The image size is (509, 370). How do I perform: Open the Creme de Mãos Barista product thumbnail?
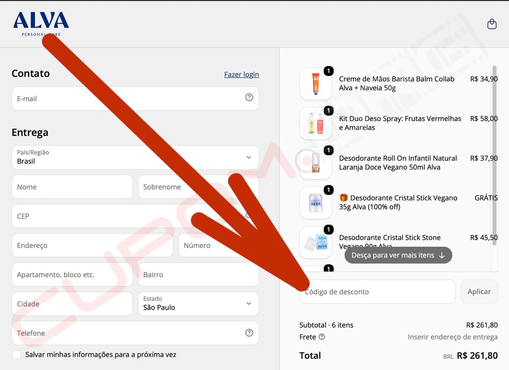pos(315,84)
